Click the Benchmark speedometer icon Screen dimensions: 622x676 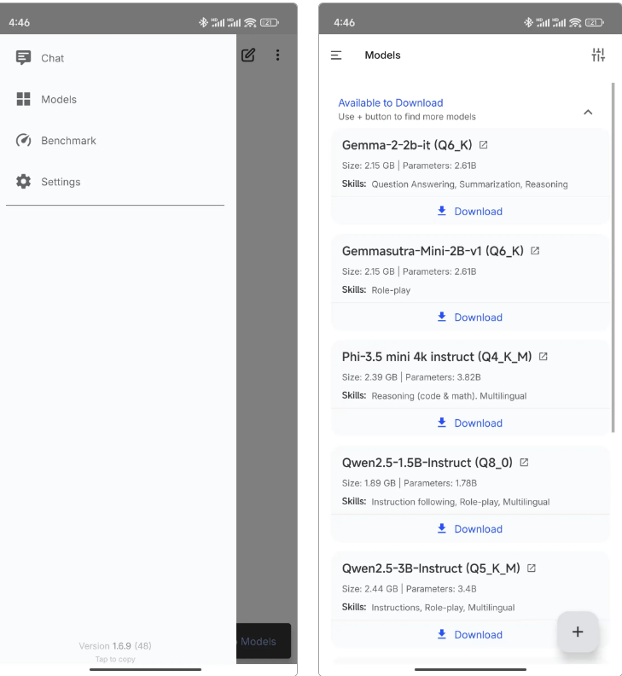(23, 141)
